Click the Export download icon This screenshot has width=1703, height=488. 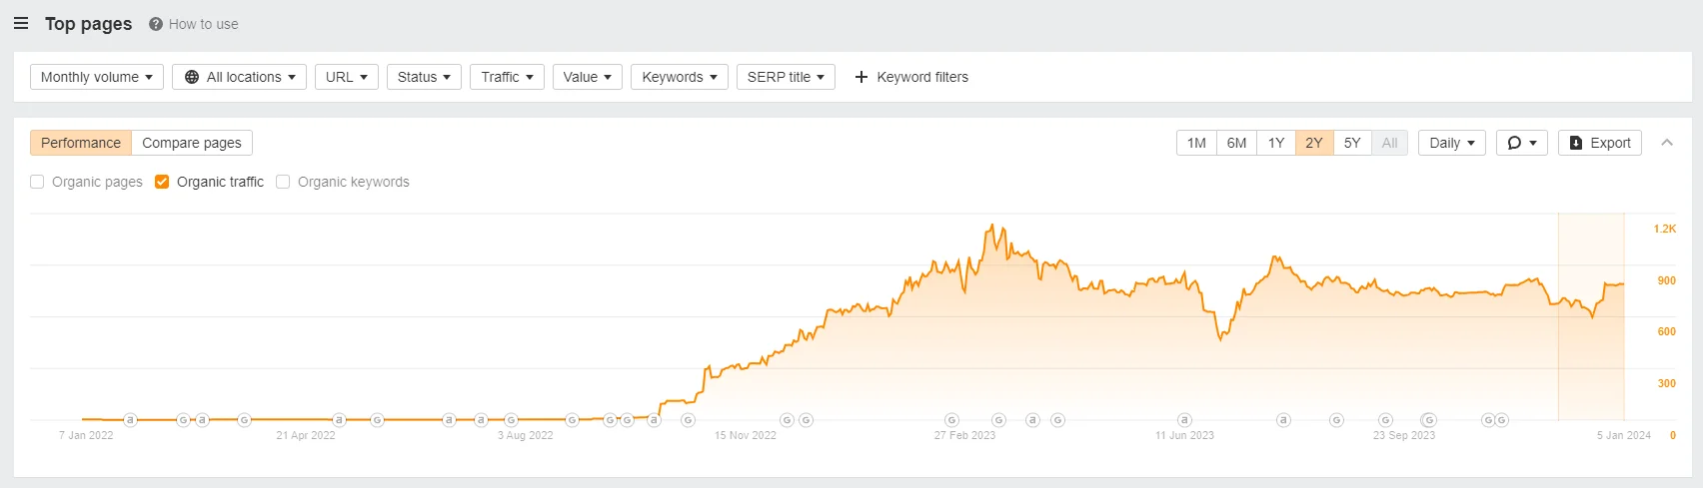pos(1576,143)
